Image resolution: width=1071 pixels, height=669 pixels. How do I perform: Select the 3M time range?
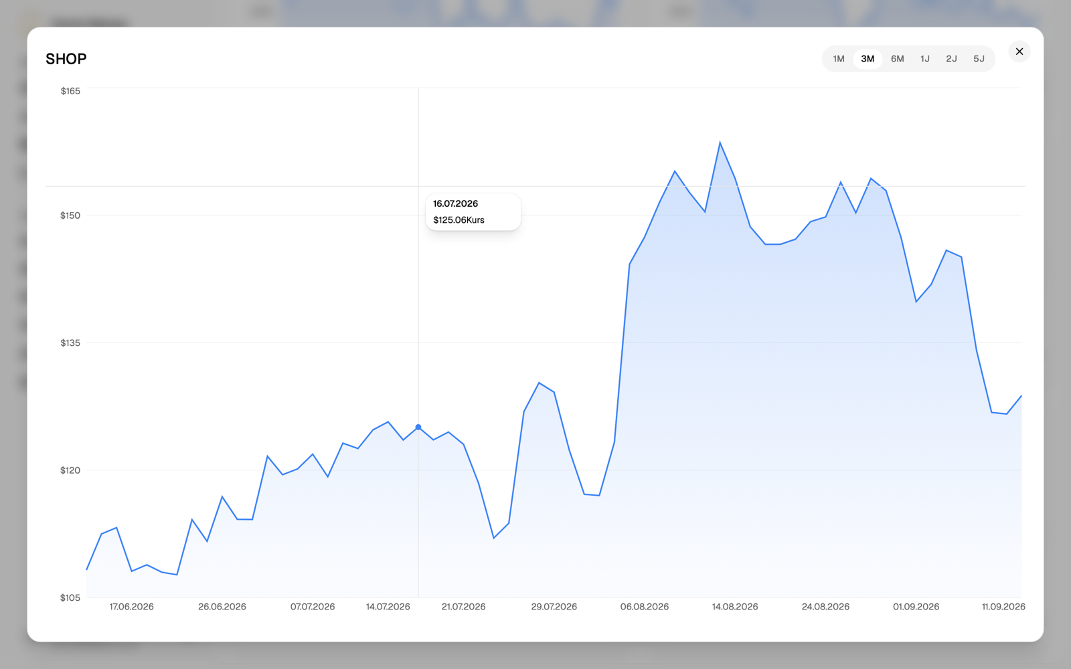(868, 59)
